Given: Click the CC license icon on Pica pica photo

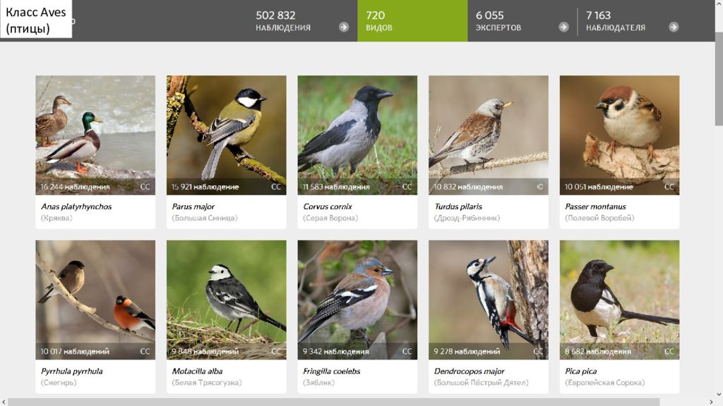Looking at the screenshot, I should [669, 351].
